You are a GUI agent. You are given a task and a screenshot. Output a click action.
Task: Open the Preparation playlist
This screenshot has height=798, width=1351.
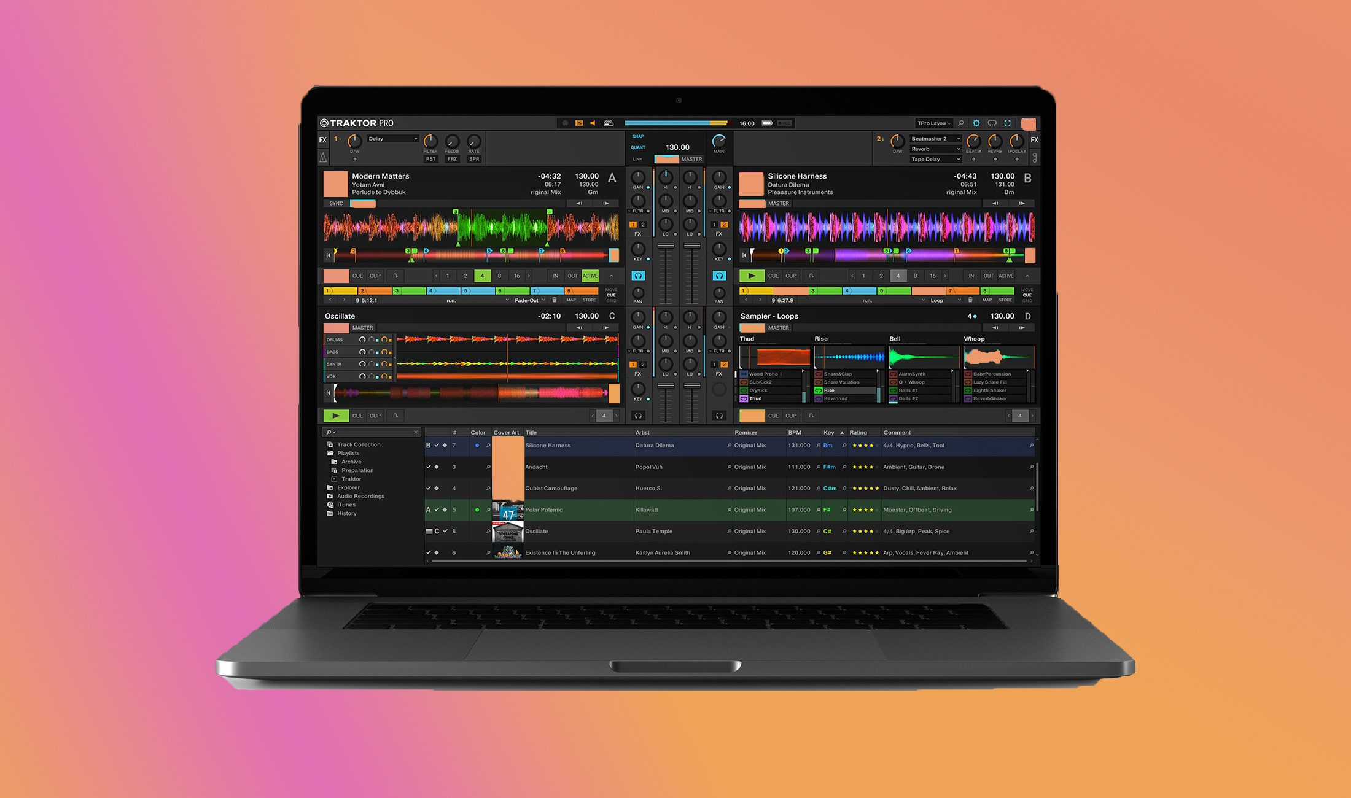tap(357, 470)
